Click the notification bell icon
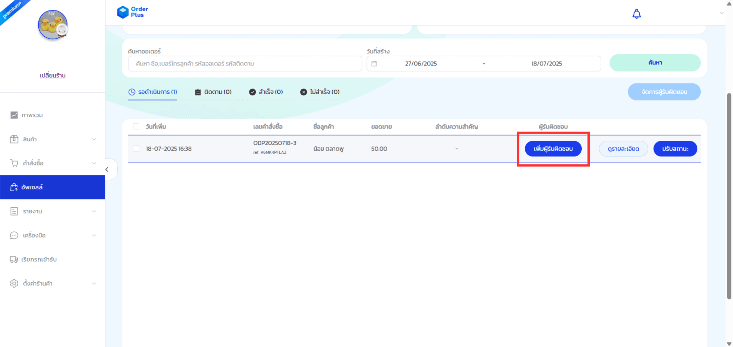The image size is (733, 347). pos(637,14)
